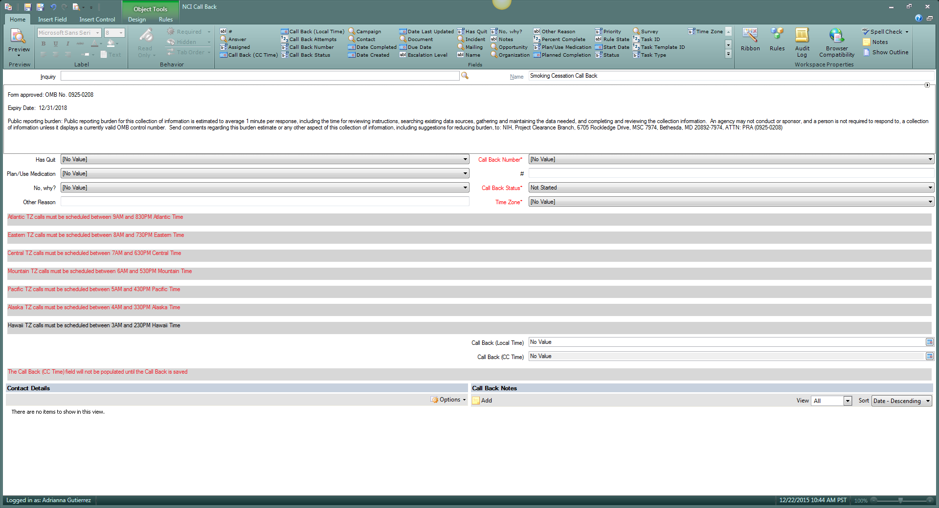The height and width of the screenshot is (508, 939).
Task: Toggle the Hidden behavior setting
Action: [188, 42]
